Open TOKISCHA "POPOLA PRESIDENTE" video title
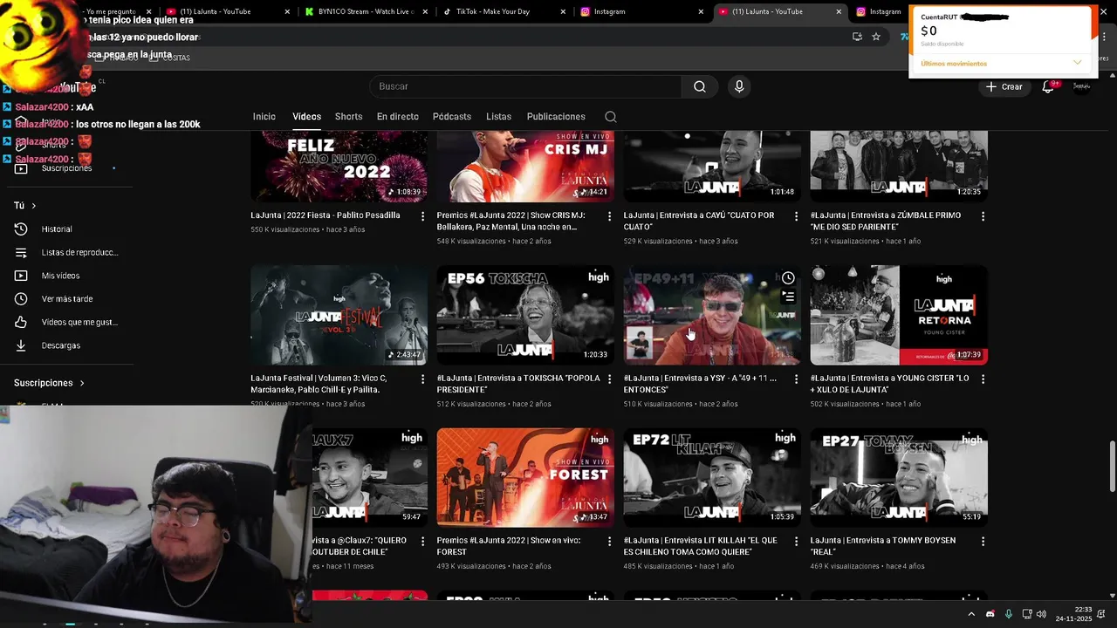1117x628 pixels. (518, 384)
